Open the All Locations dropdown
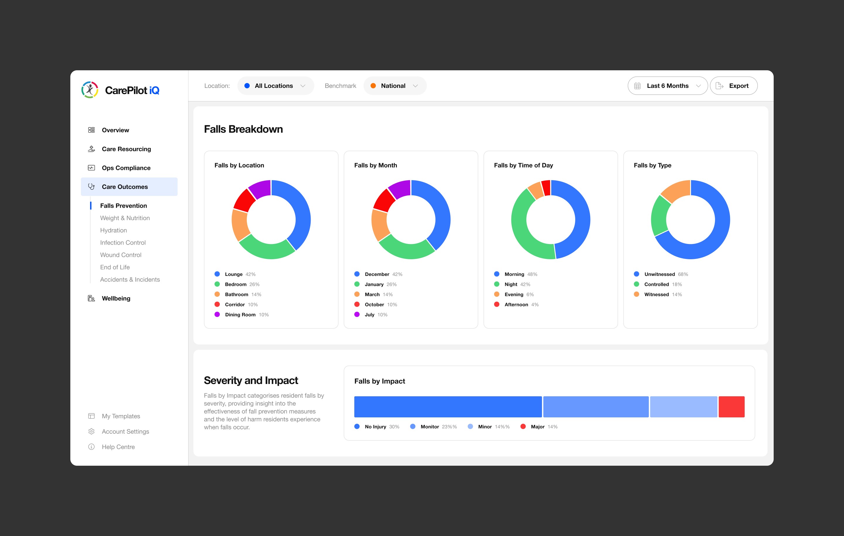The image size is (844, 536). point(275,86)
